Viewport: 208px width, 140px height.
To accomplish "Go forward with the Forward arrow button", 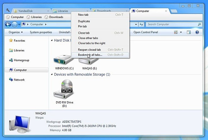I will pyautogui.click(x=14, y=24).
